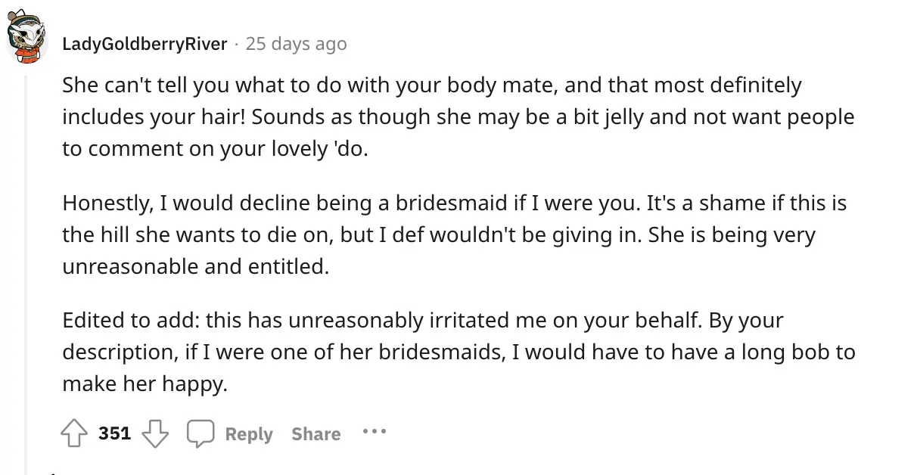Screen dimensions: 917x475
Task: Click the line "unreasonable and entitled."
Action: pyautogui.click(x=196, y=266)
